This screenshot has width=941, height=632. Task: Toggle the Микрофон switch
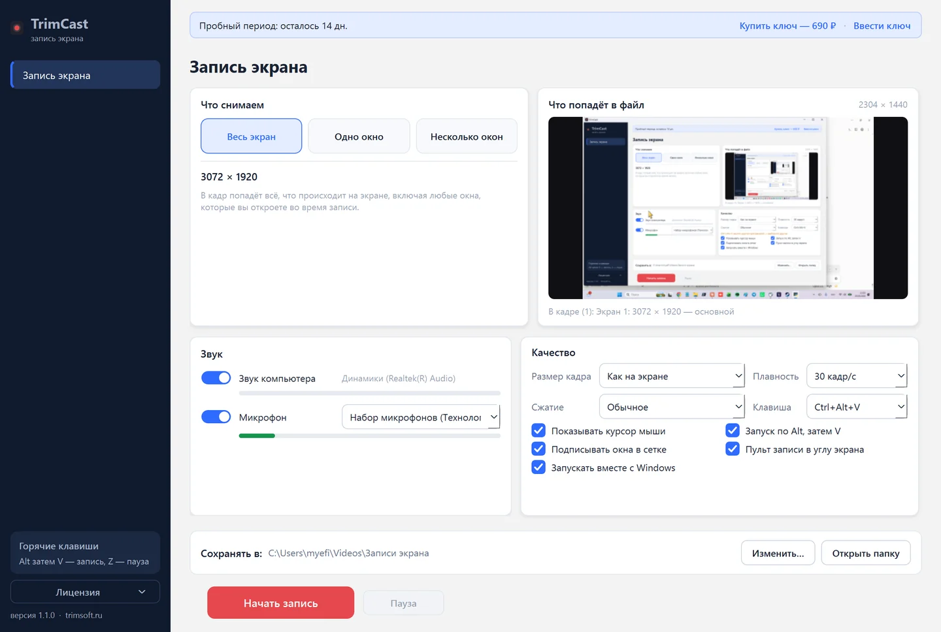pos(216,417)
